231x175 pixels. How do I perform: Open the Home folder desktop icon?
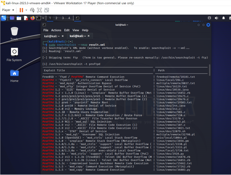coord(14,76)
